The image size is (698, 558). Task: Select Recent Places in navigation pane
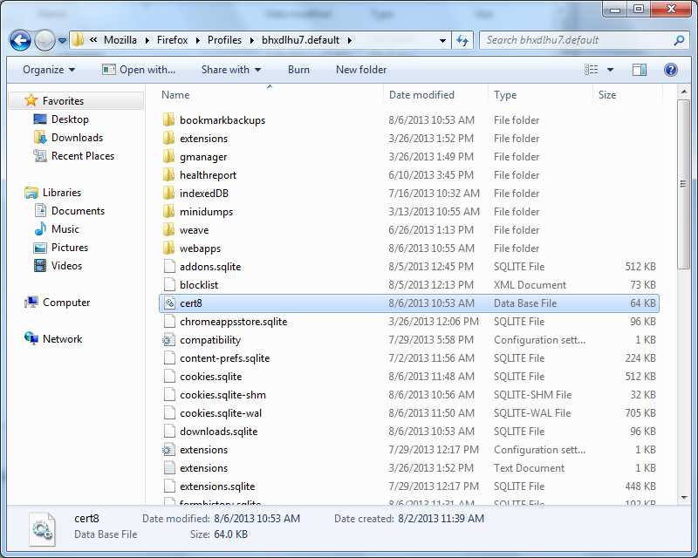[83, 156]
